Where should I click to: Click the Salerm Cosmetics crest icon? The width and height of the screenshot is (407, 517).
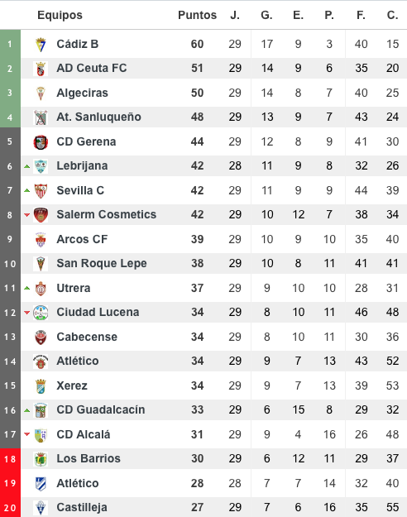(x=41, y=215)
